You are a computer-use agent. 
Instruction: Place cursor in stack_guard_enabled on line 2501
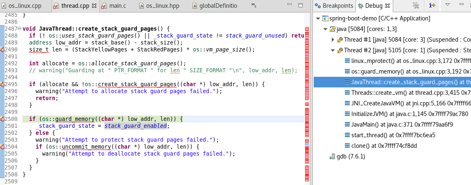click(135, 126)
